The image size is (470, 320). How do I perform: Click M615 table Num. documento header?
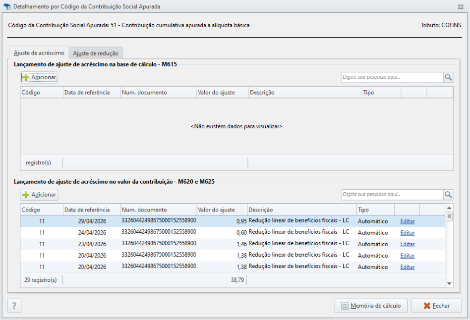(158, 92)
